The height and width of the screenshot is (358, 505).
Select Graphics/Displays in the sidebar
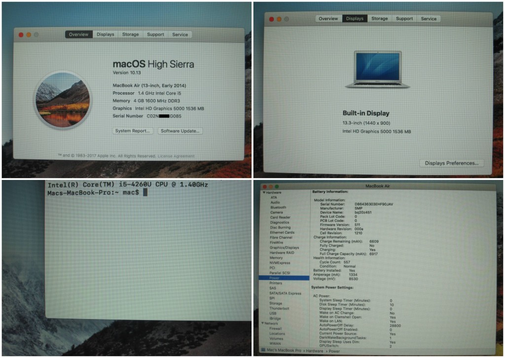(x=285, y=248)
